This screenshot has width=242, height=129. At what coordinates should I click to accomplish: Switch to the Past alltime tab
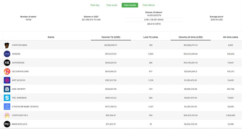point(149,5)
